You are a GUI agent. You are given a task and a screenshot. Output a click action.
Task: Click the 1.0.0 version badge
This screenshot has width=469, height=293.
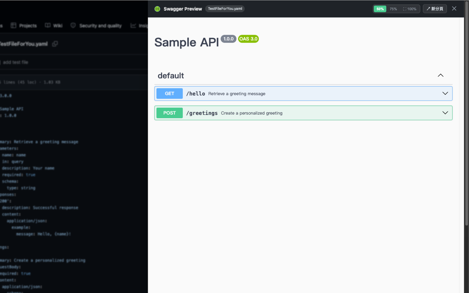tap(228, 39)
